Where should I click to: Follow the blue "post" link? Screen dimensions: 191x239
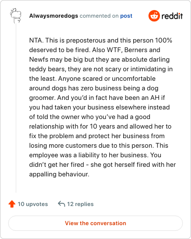126,16
